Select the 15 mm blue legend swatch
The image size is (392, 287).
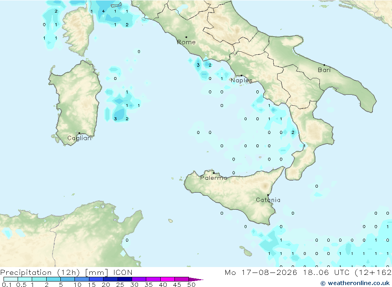click(x=96, y=279)
